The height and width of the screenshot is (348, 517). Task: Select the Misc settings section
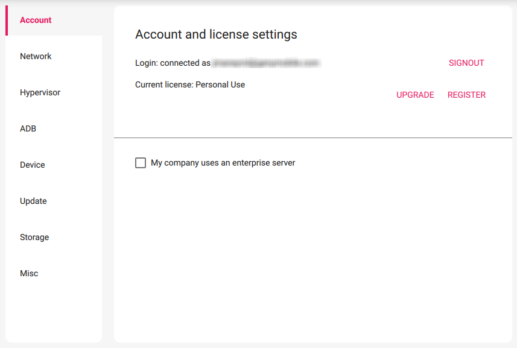[29, 273]
